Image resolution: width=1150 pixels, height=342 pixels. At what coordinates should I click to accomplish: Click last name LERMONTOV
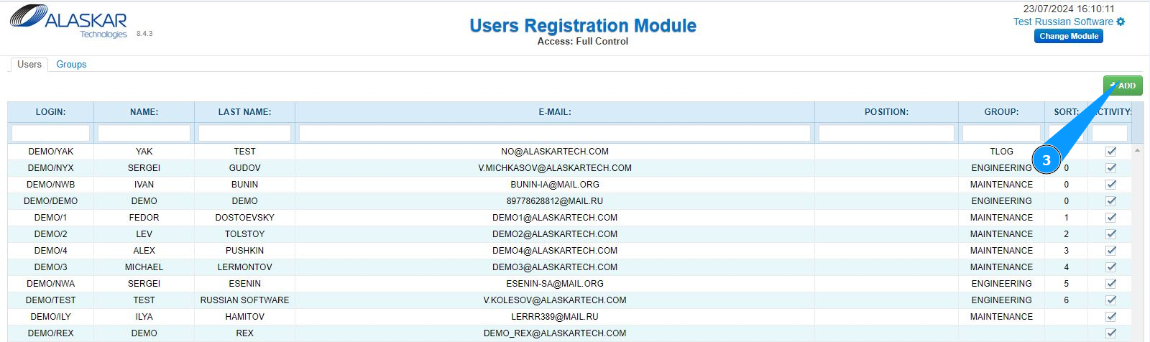pyautogui.click(x=244, y=267)
